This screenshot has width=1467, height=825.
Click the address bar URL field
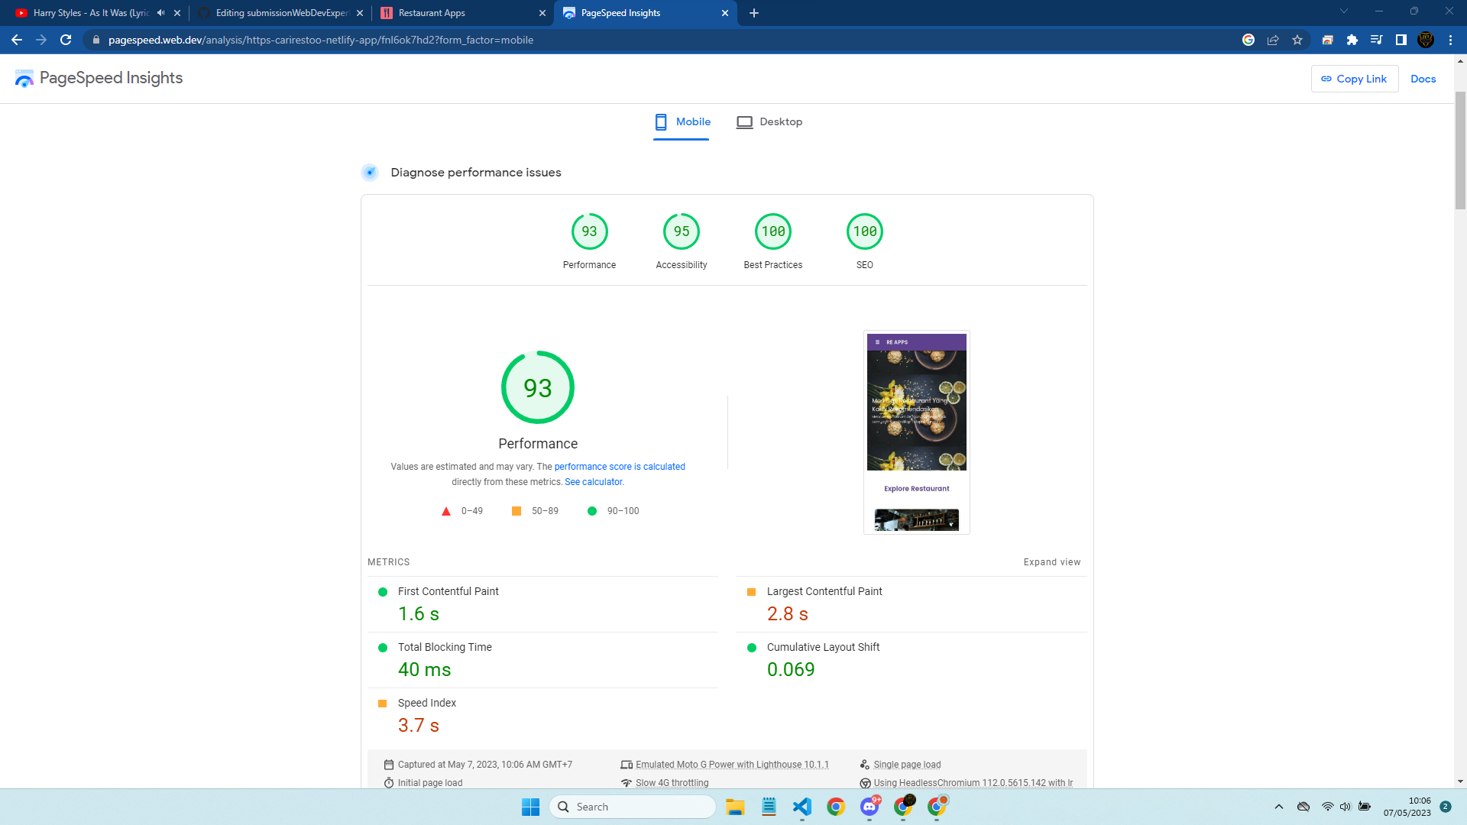(x=321, y=40)
